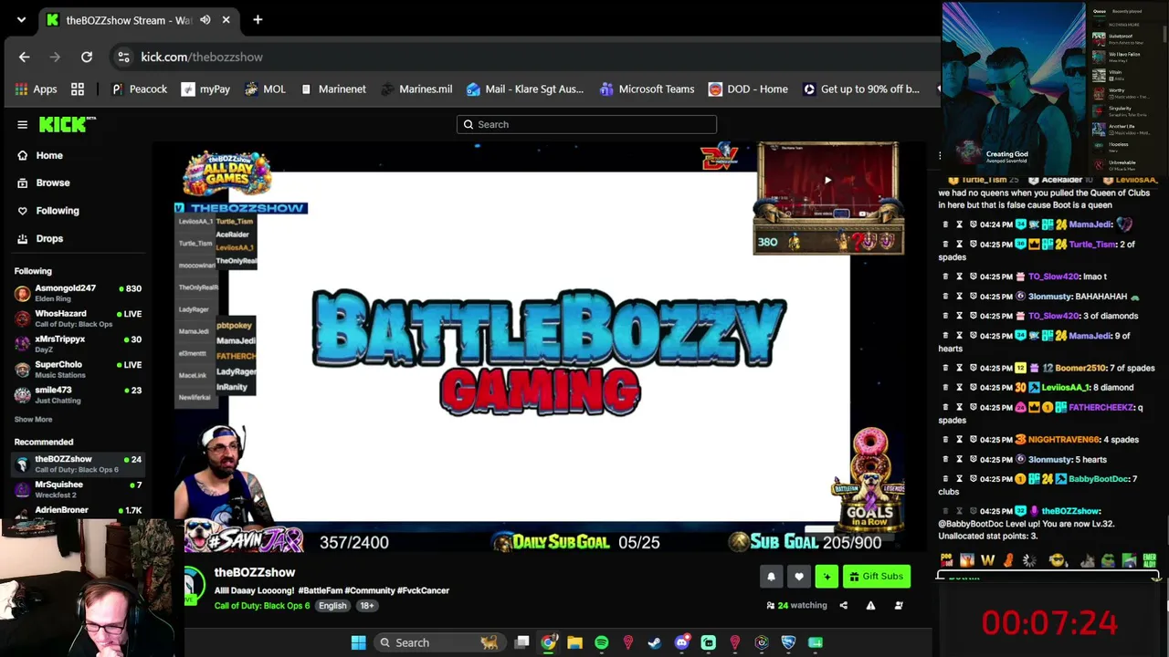
Task: Expand Show more under Following
Action: click(x=33, y=419)
